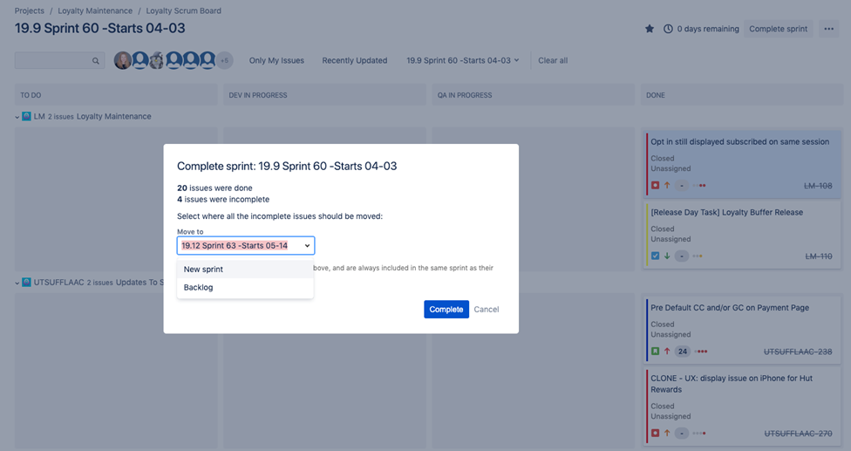Choose the Backlog option
The width and height of the screenshot is (851, 451).
[x=245, y=288]
